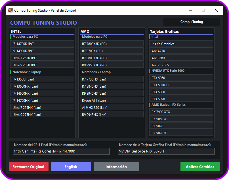This screenshot has height=180, width=229.
Task: Choose Ultra 9 275HX (Lap)
Action: [x=42, y=114]
